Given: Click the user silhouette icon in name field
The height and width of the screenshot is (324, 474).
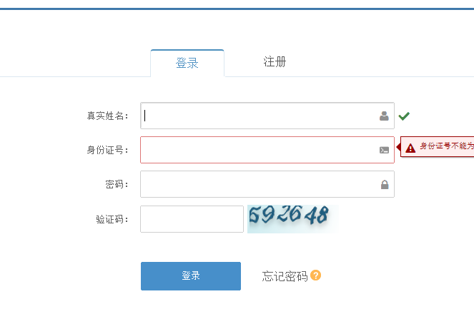Looking at the screenshot, I should click(384, 116).
